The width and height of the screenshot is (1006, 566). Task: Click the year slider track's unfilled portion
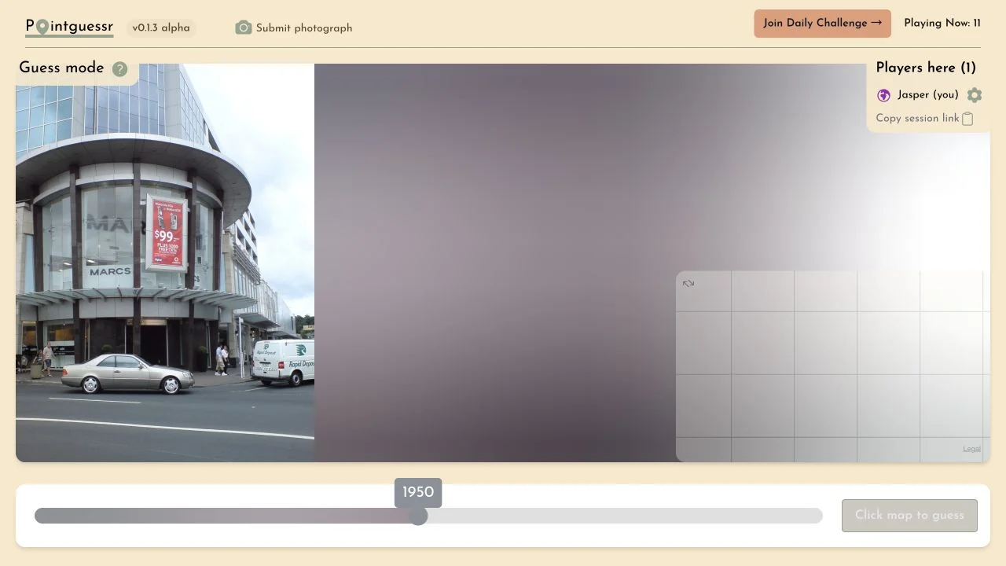coord(625,516)
